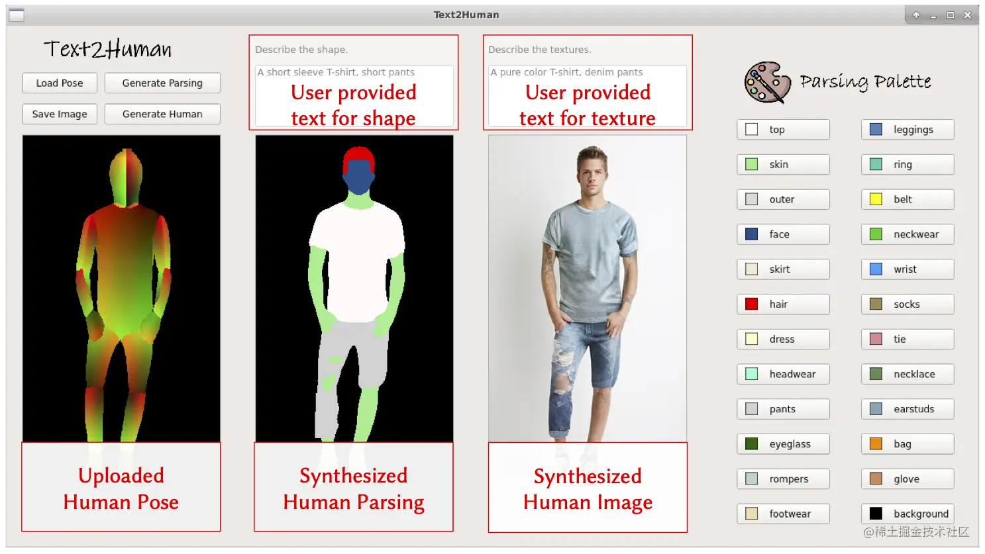985x554 pixels.
Task: Choose the 'socks' palette button
Action: pos(907,304)
